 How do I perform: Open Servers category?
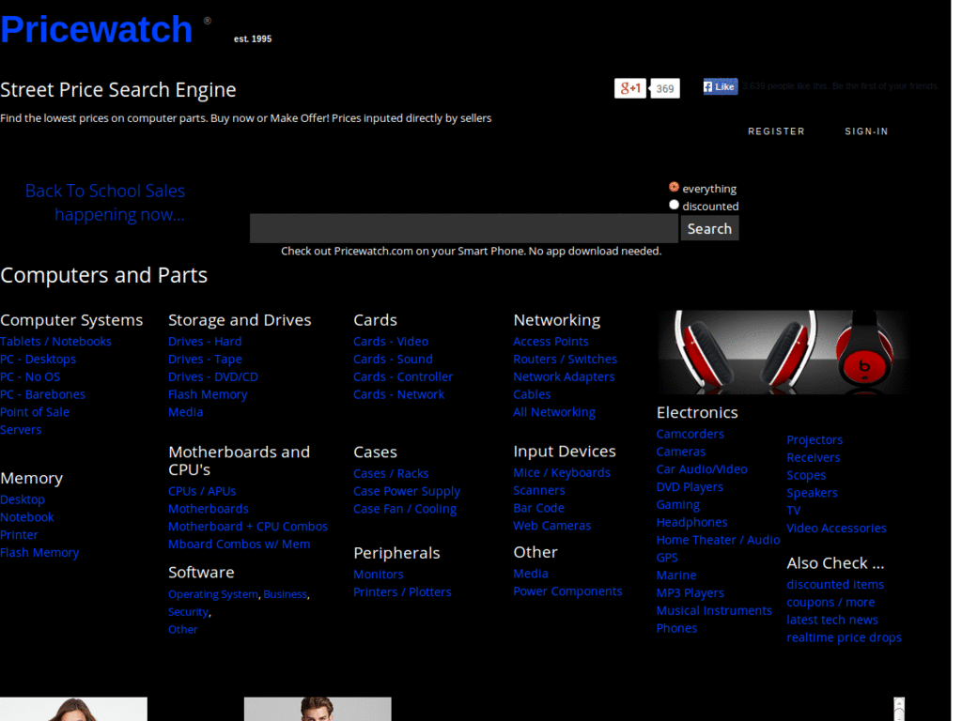pyautogui.click(x=21, y=430)
